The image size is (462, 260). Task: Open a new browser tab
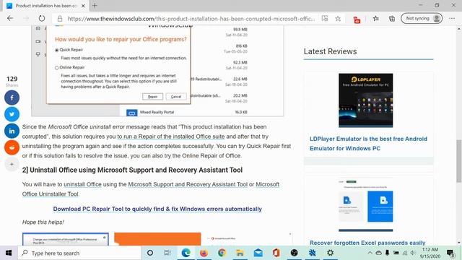[x=95, y=5]
